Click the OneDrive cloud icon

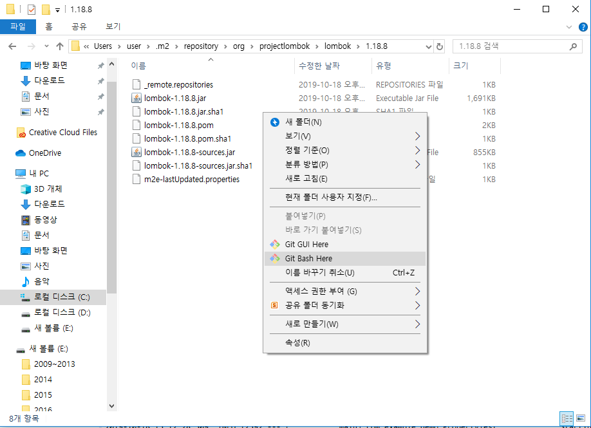21,153
